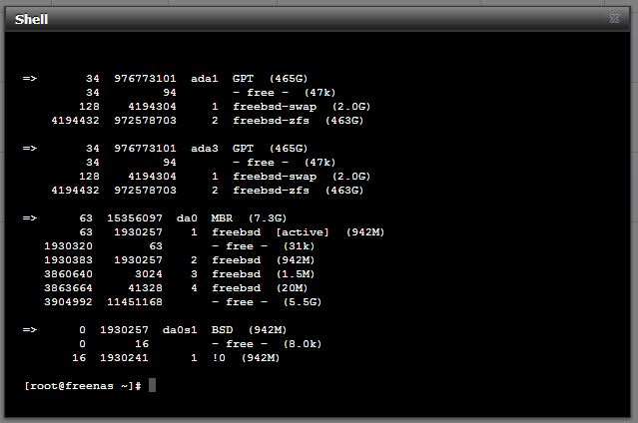Click freebsd-swap (2.0G) in the ada3 section
Viewport: 638px width, 423px height.
302,177
